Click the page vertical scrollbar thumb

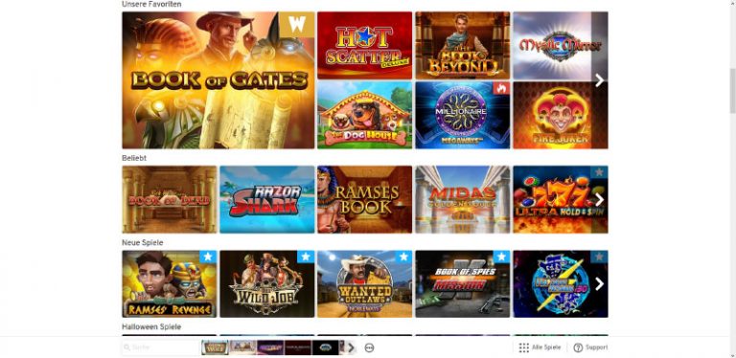click(x=732, y=90)
